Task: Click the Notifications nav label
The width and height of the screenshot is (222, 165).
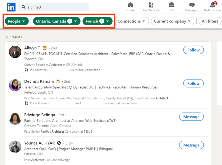Action: pyautogui.click(x=212, y=10)
